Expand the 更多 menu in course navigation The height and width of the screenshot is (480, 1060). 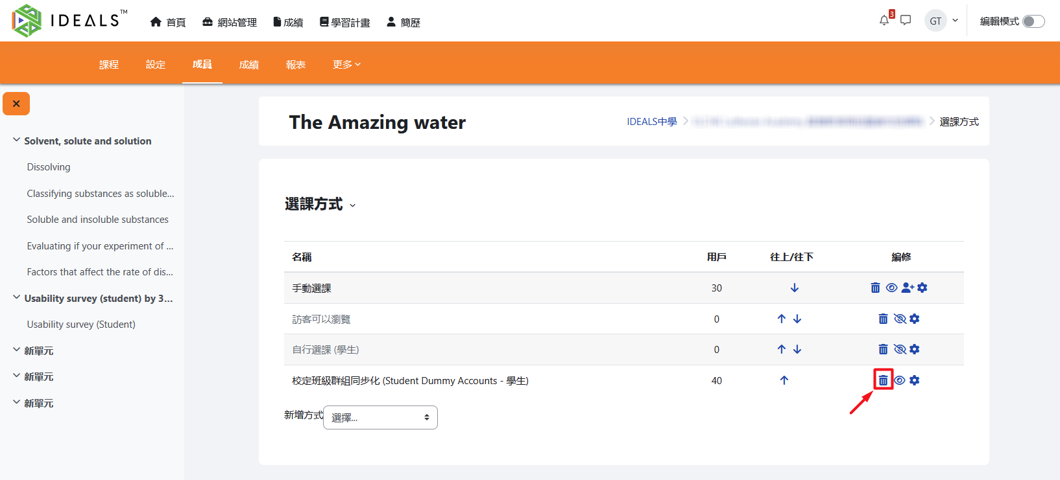tap(346, 65)
